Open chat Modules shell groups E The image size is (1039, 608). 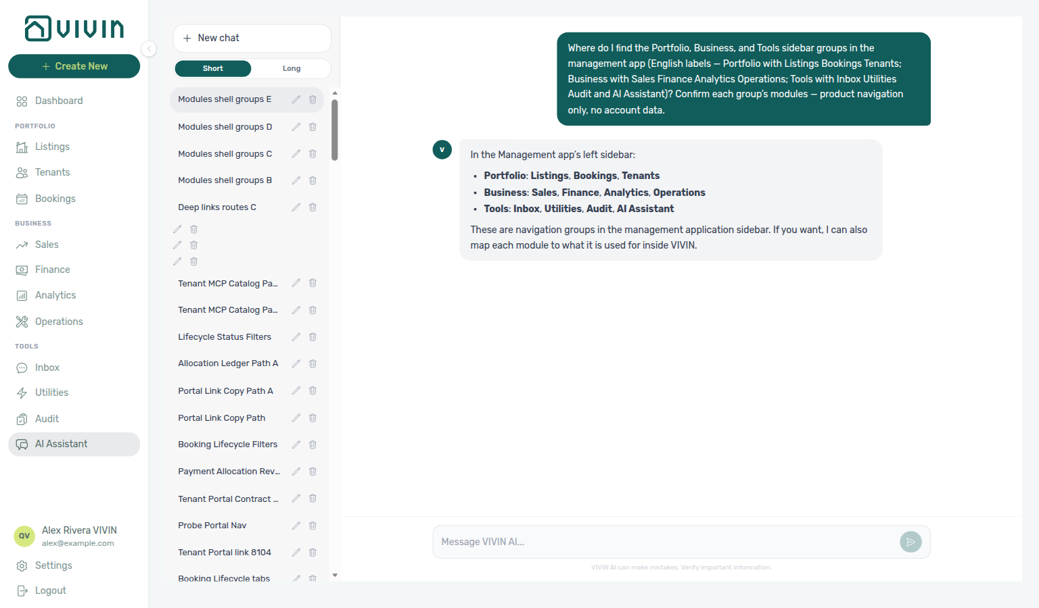click(225, 99)
